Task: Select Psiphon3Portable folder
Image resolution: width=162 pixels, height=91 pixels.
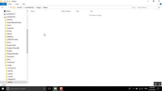Action: pos(13,54)
